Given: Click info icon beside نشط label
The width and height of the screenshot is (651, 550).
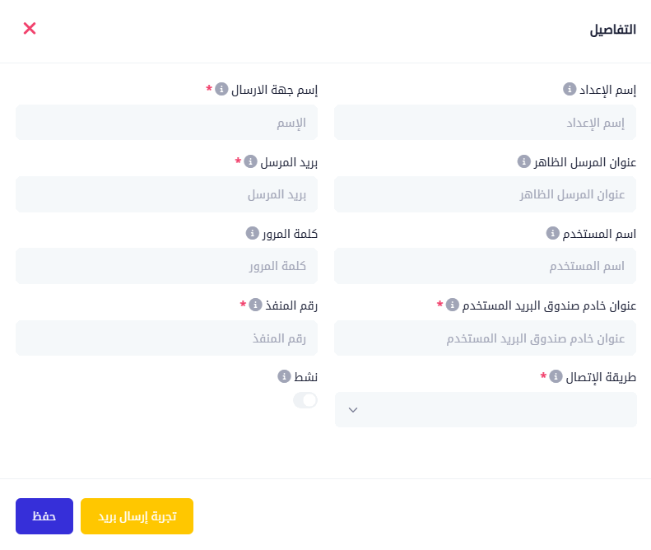Looking at the screenshot, I should click(x=284, y=376).
